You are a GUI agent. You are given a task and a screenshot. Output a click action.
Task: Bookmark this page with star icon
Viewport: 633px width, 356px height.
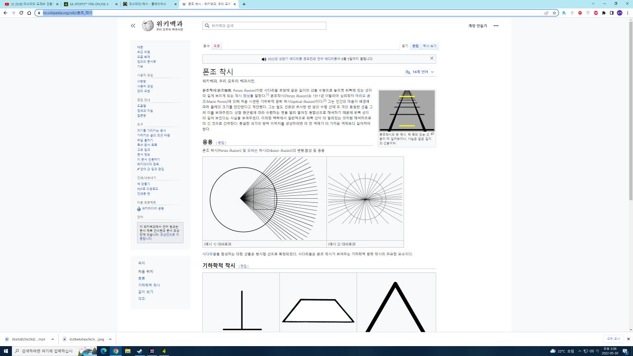(554, 13)
